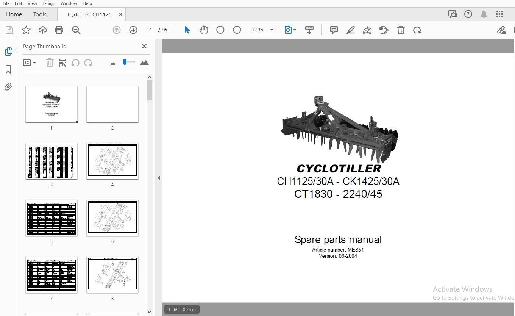Rotate the page with the toolbar rotate icon

point(417,30)
